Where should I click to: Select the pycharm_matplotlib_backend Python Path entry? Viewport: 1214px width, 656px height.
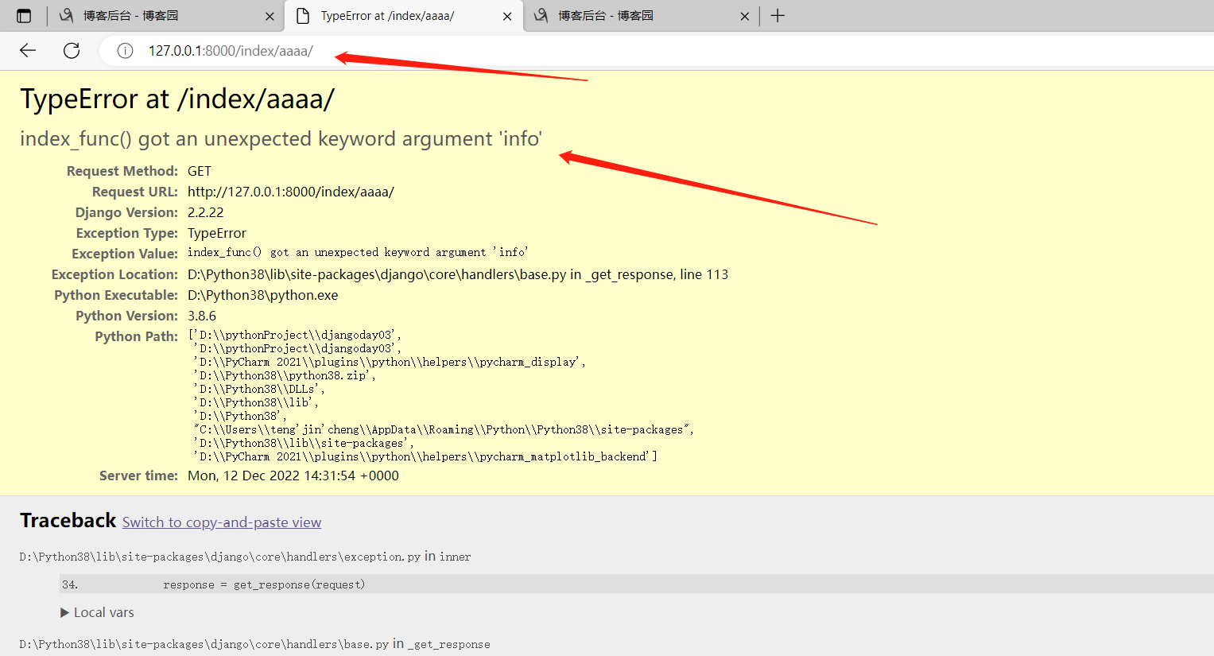coord(425,456)
